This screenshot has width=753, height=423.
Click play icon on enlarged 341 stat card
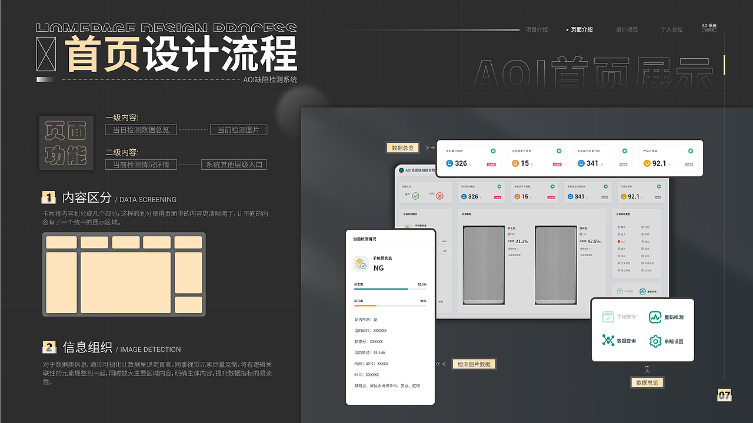(x=624, y=151)
